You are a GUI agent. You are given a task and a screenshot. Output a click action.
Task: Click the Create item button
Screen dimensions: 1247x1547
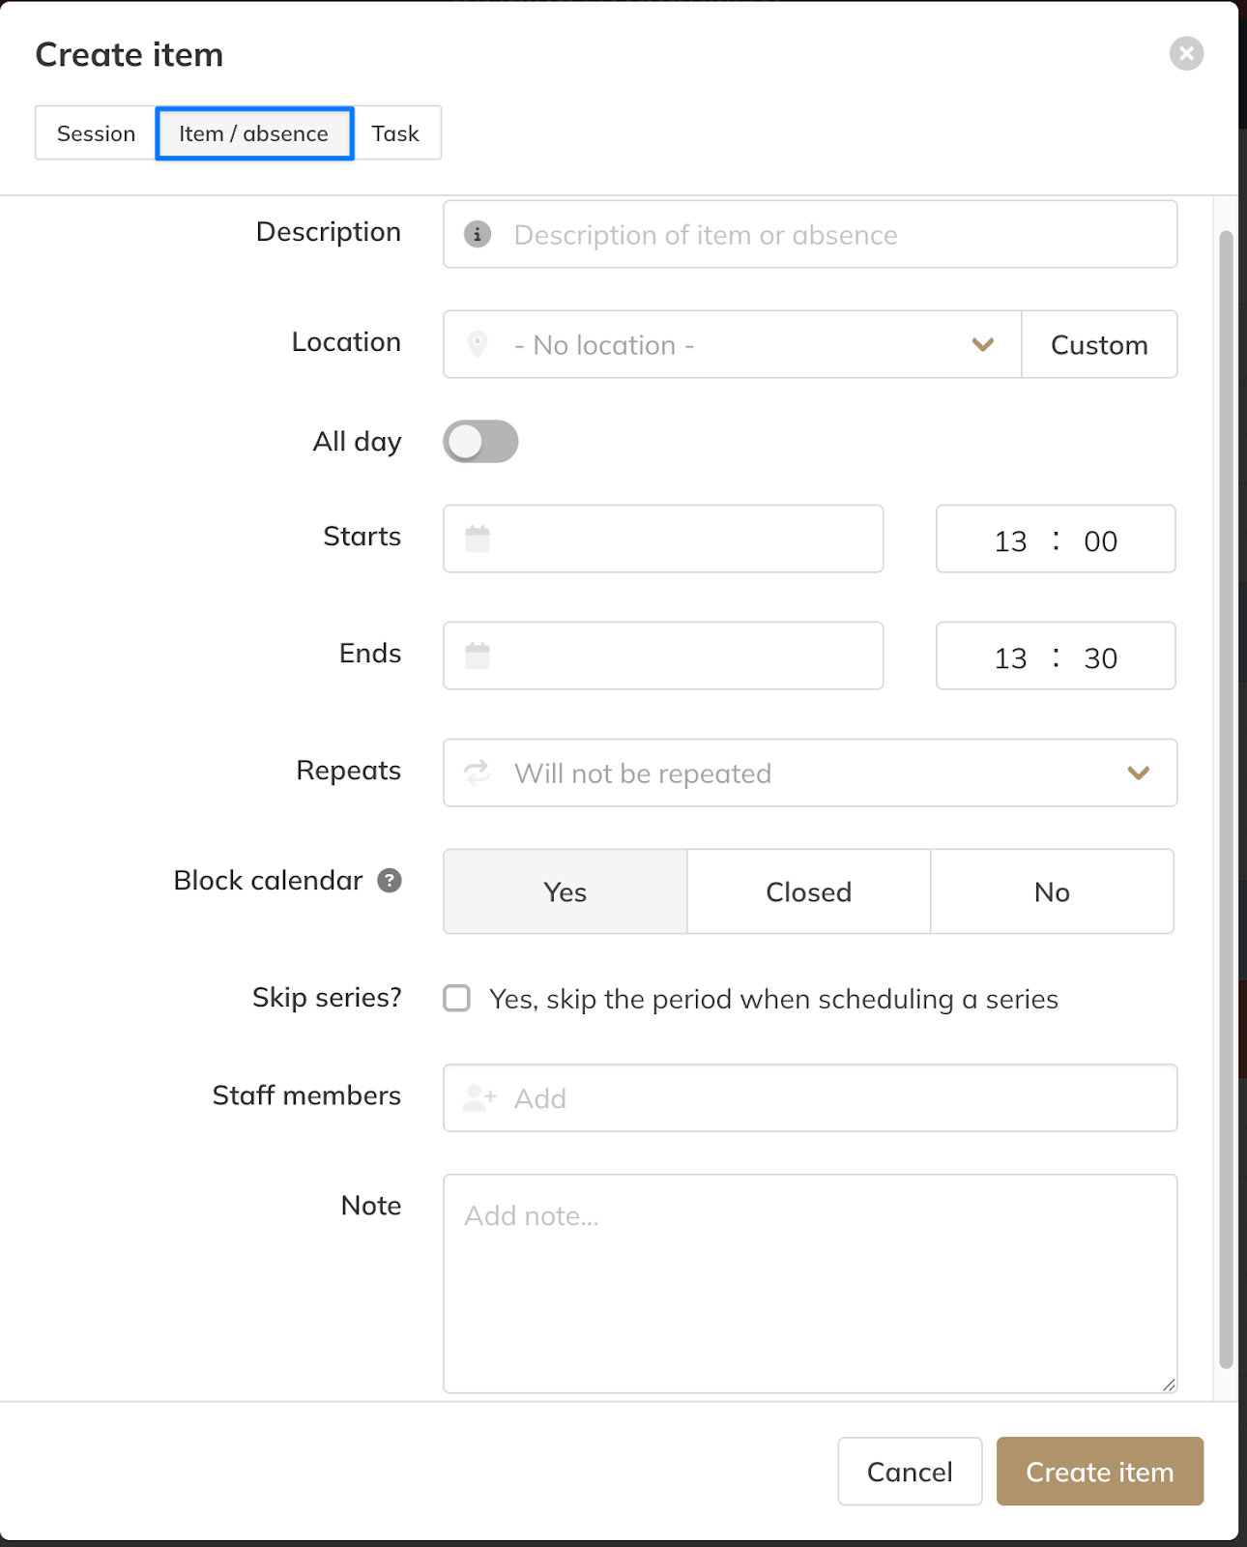coord(1099,1472)
